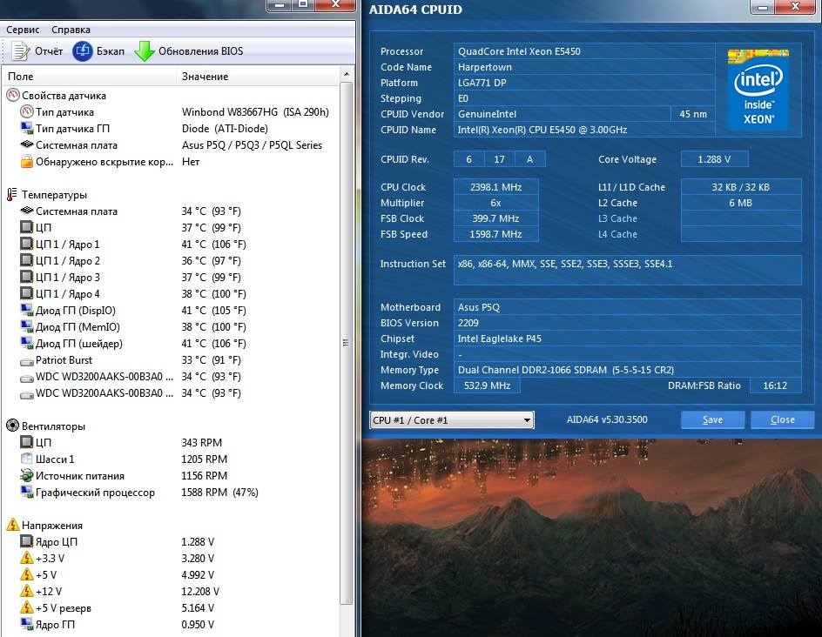This screenshot has width=822, height=637.
Task: Click the 6 MB L2 Cache field
Action: [741, 203]
